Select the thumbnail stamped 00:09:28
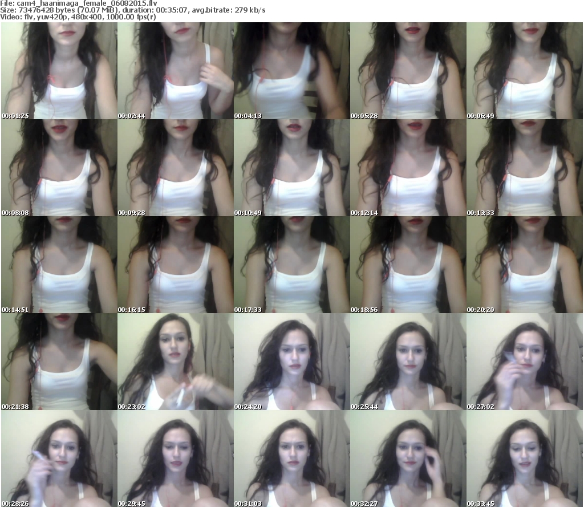This screenshot has width=584, height=507. (176, 168)
